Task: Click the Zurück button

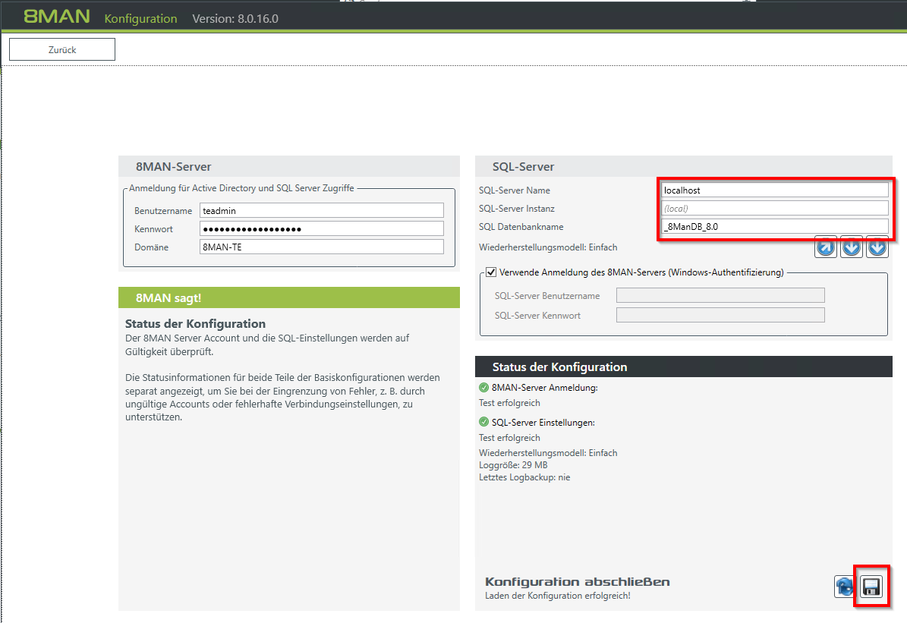Action: 61,49
